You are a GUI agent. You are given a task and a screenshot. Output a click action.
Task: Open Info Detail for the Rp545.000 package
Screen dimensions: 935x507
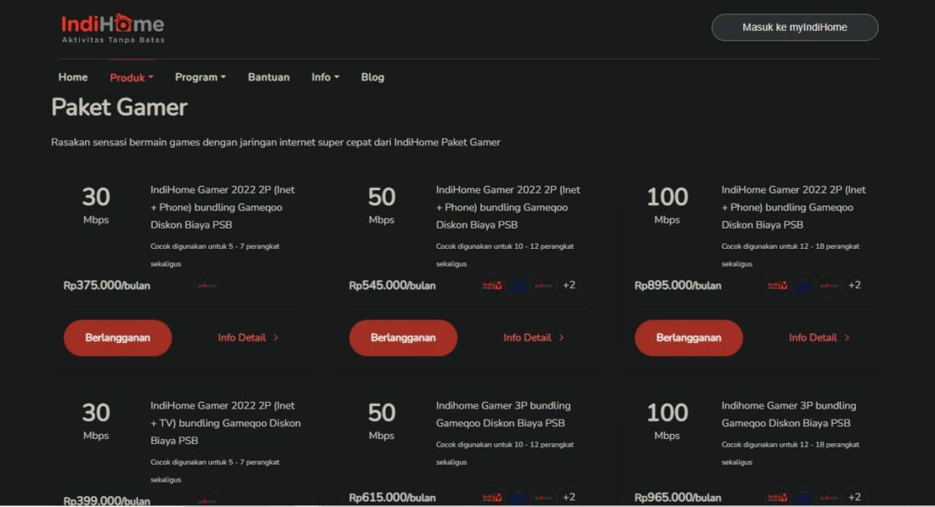coord(534,338)
